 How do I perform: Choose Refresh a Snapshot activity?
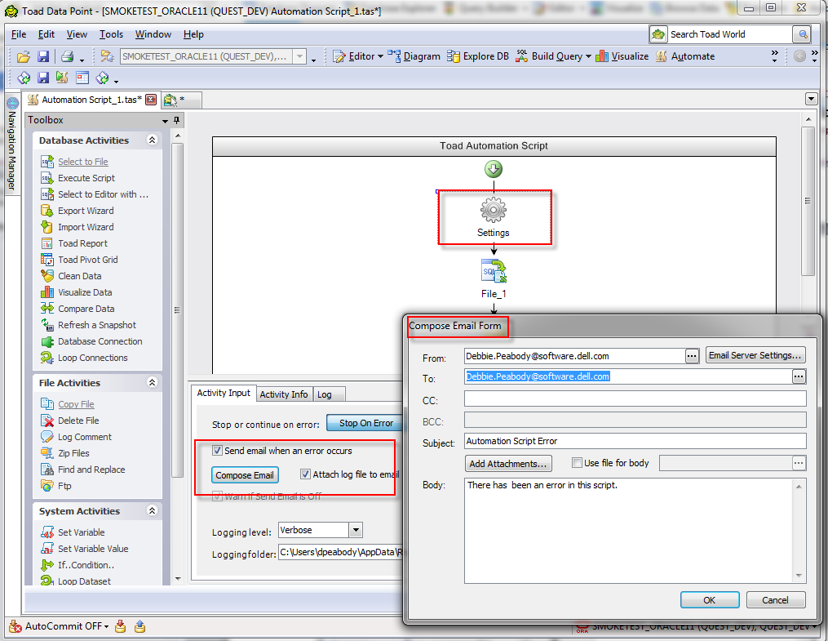tap(88, 326)
